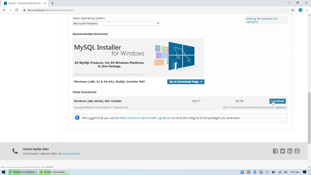Open Looking for previous GA versions link
The height and width of the screenshot is (175, 311).
coord(262,20)
